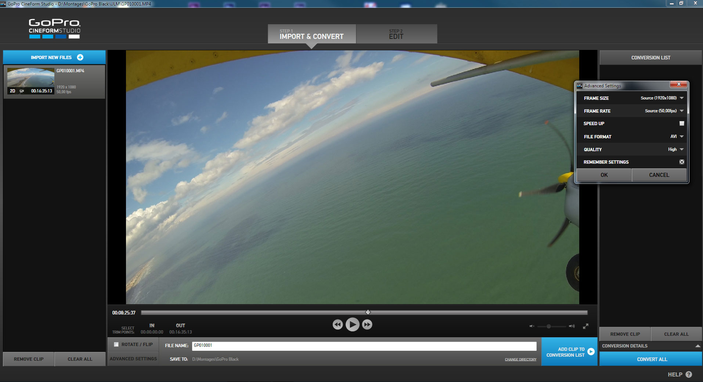Image resolution: width=703 pixels, height=382 pixels.
Task: Switch to Step 1 Import & Convert tab
Action: (312, 34)
